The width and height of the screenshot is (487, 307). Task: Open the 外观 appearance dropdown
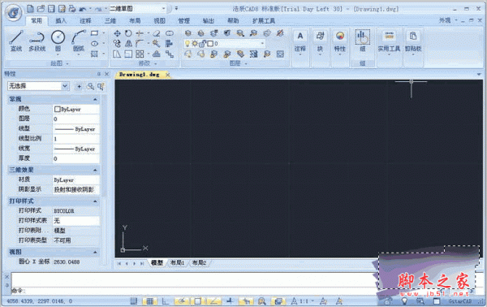coord(448,20)
